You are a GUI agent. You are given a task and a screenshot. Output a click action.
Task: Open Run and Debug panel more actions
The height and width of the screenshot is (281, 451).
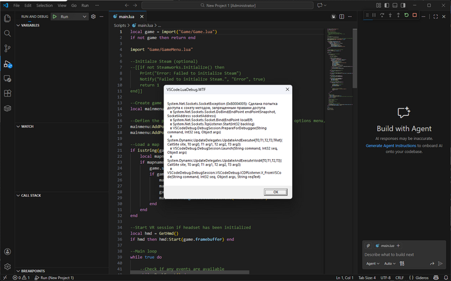tap(102, 17)
